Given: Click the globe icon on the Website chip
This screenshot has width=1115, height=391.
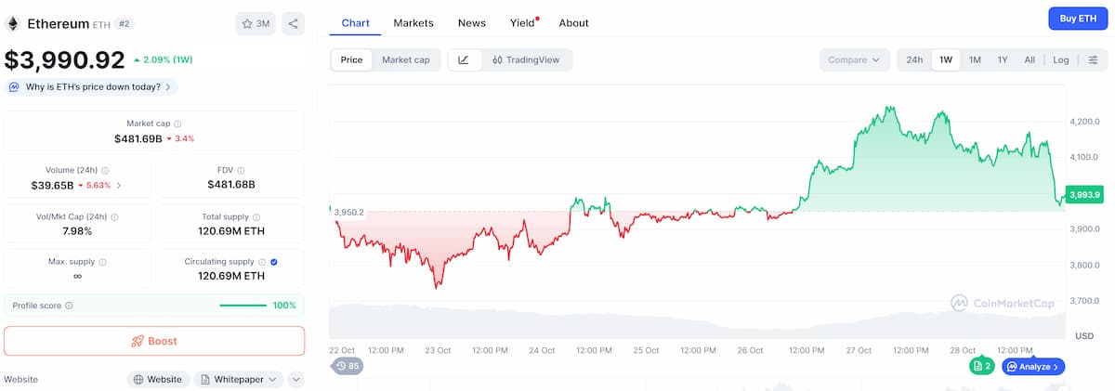Looking at the screenshot, I should 138,380.
